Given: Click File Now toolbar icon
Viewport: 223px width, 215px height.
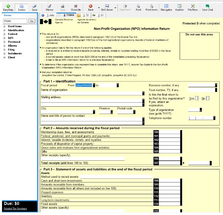Looking at the screenshot, I should pyautogui.click(x=192, y=8).
